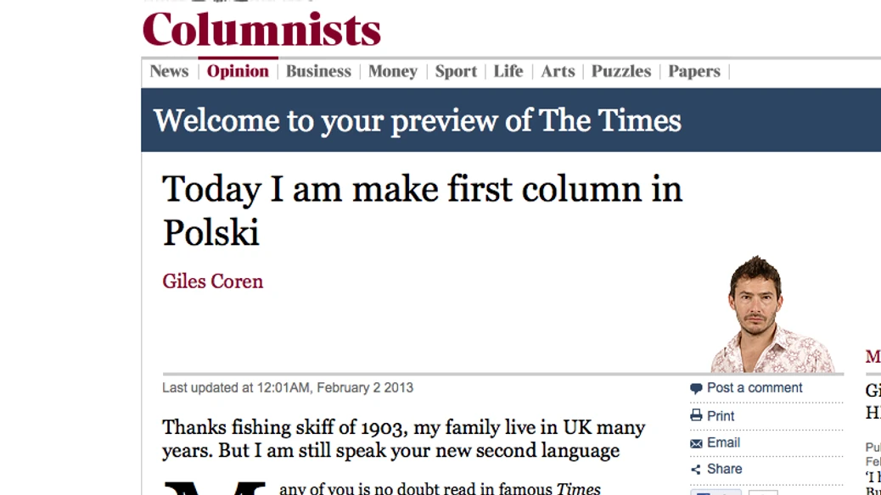881x495 pixels.
Task: Open the Business section
Action: point(318,71)
